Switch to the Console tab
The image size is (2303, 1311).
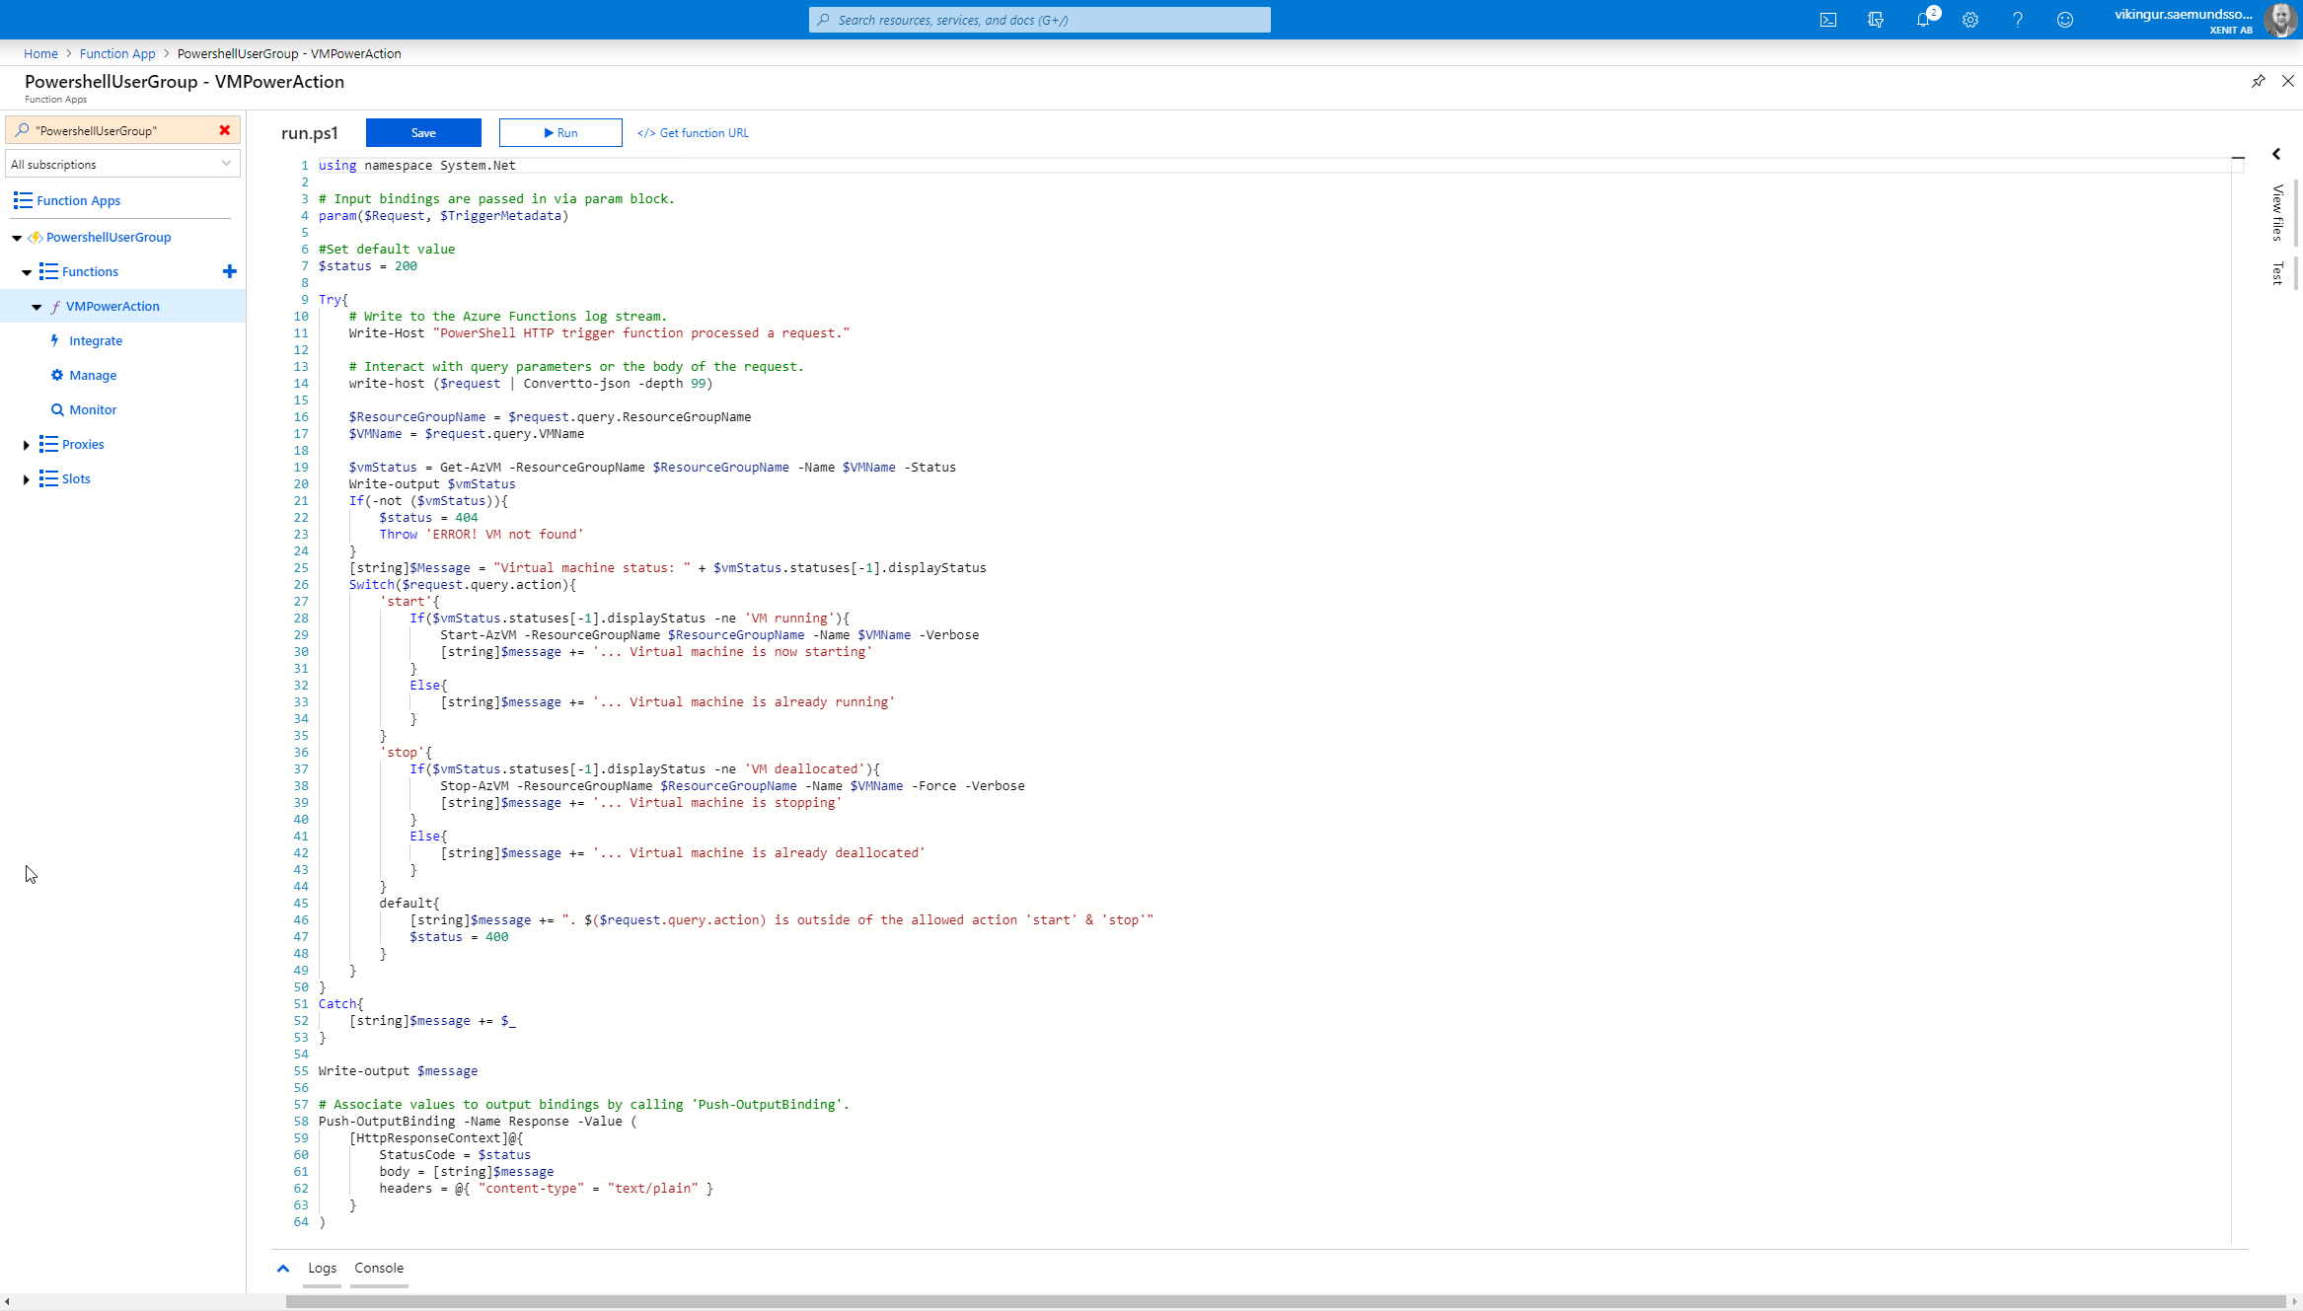click(x=379, y=1268)
